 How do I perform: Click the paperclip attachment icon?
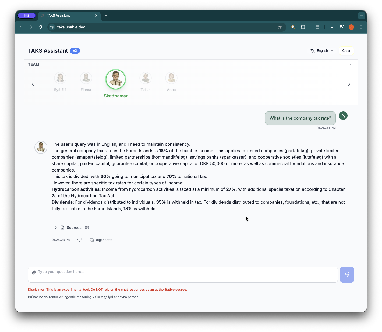click(34, 272)
